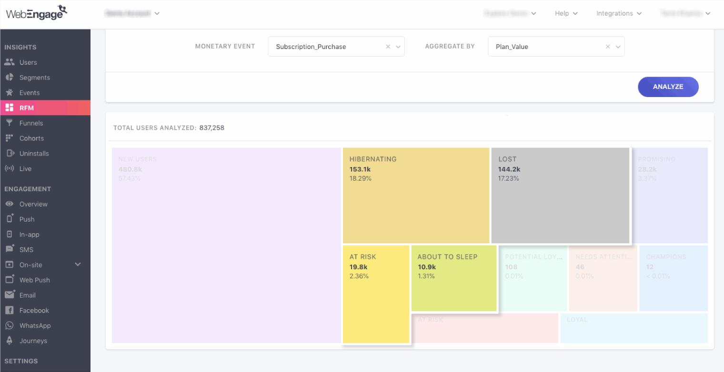
Task: Select the Web Push channel
Action: click(x=10, y=280)
